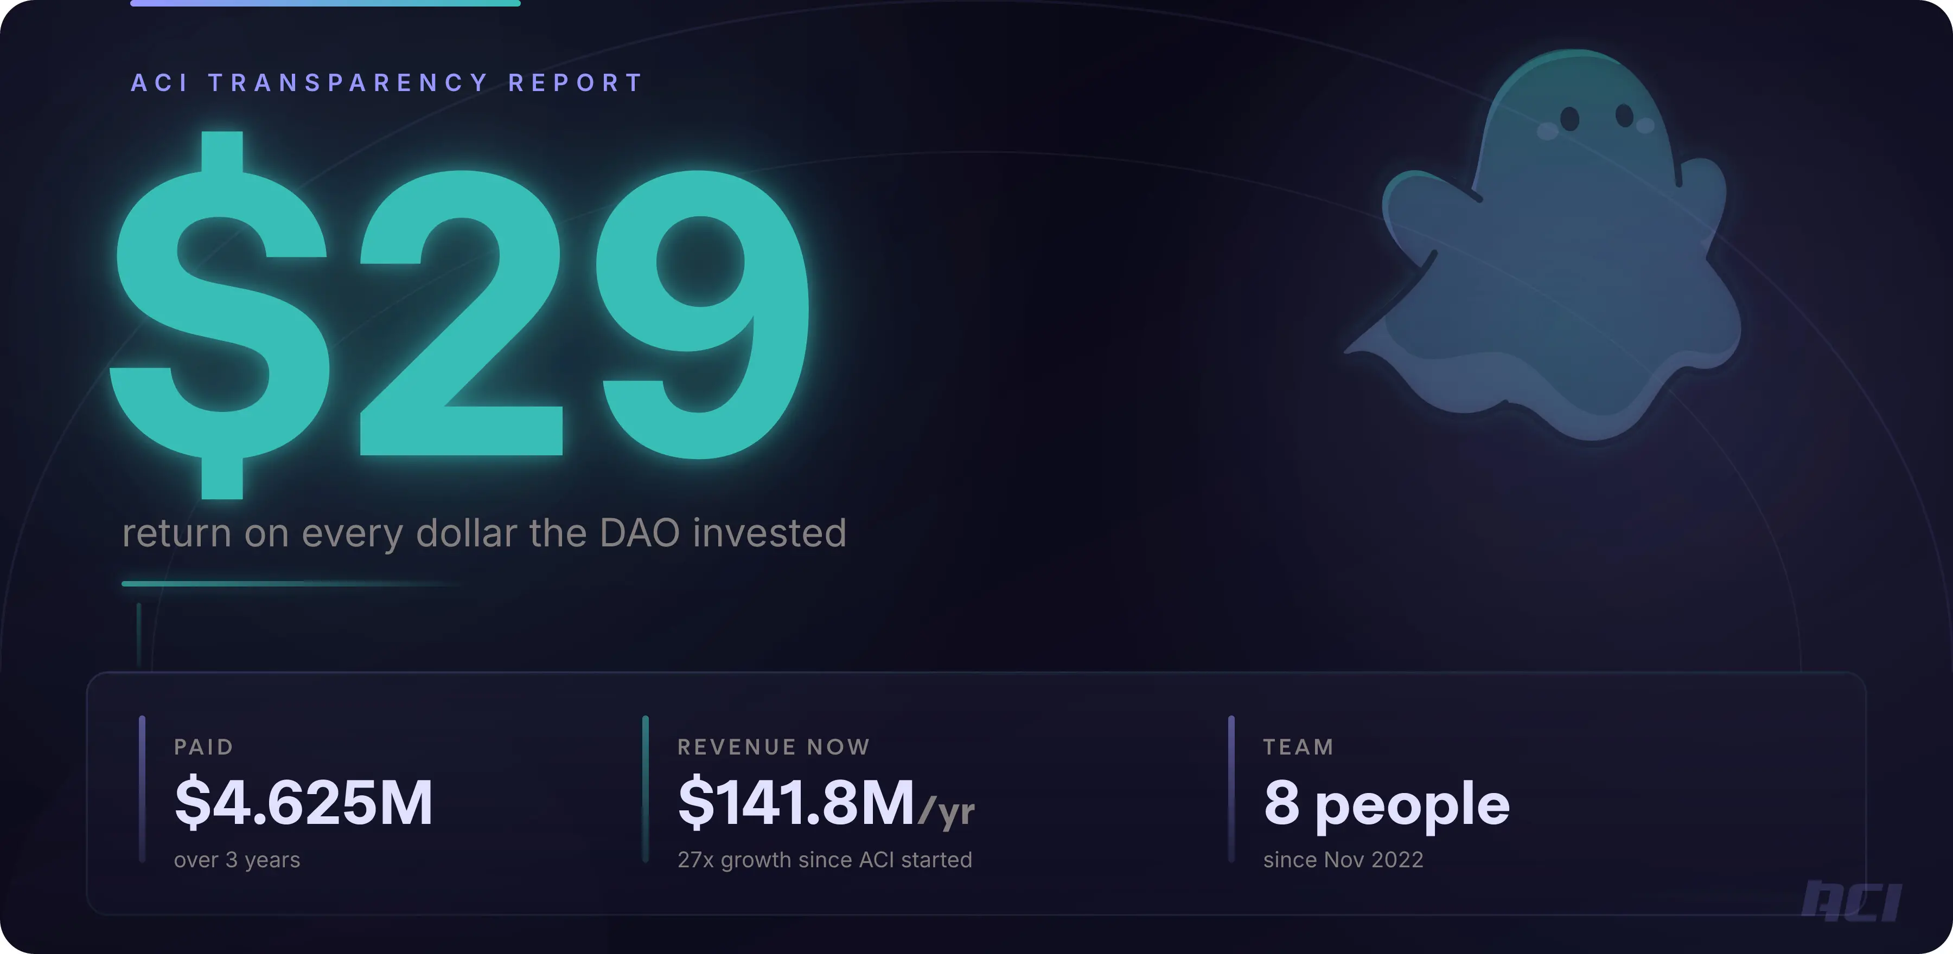Select the ACI TRANSPARENCY REPORT heading
The image size is (1953, 954).
pos(387,82)
